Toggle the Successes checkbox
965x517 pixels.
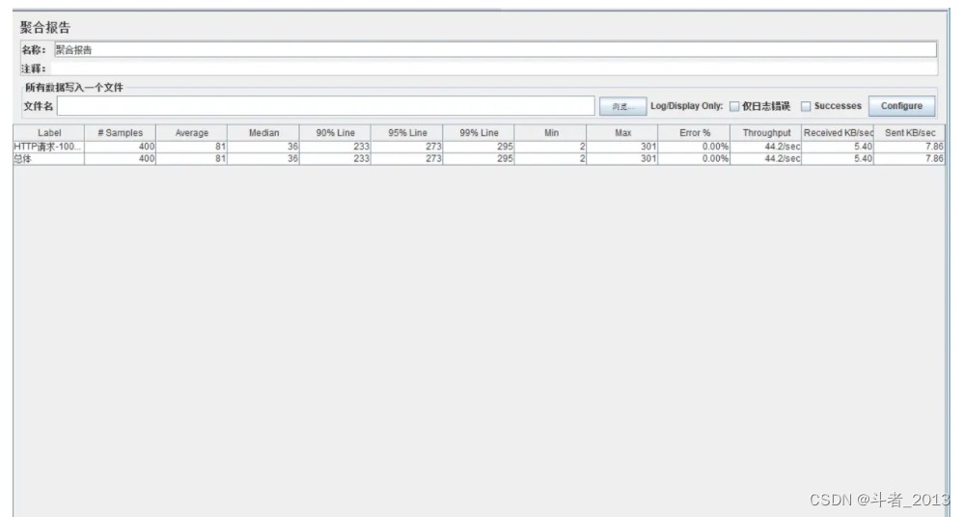coord(806,106)
